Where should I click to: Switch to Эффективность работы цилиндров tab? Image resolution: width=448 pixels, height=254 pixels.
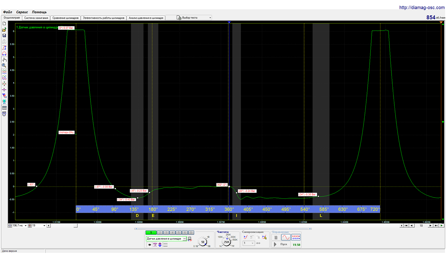[x=103, y=18]
